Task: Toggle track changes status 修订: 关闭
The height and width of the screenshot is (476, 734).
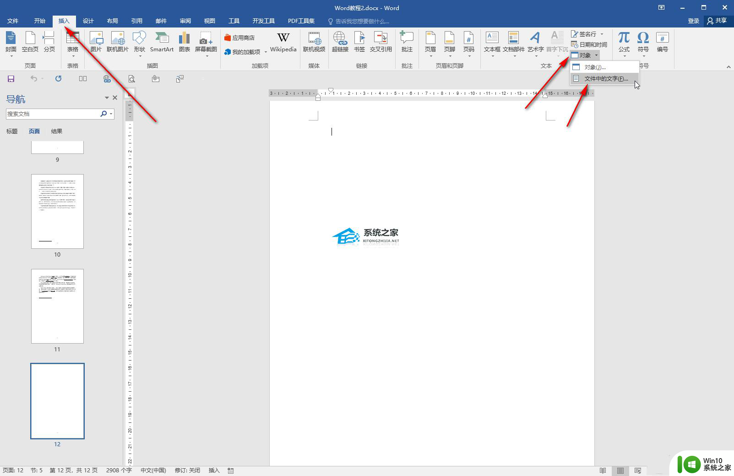Action: coord(188,471)
